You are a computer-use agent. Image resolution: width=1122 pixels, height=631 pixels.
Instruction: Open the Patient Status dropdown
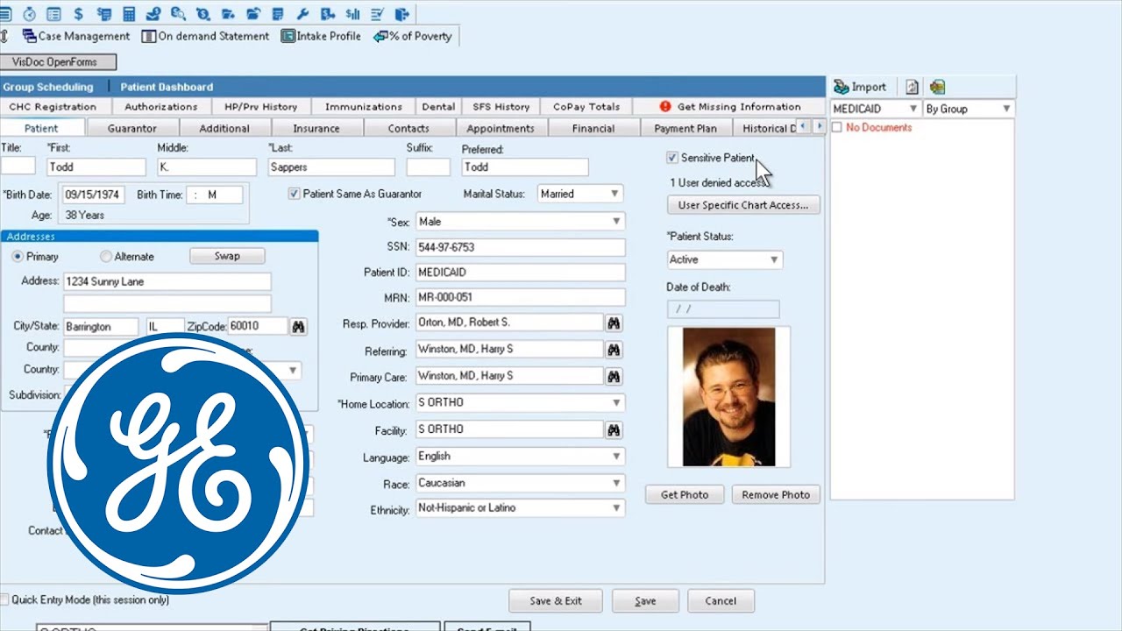coord(773,259)
